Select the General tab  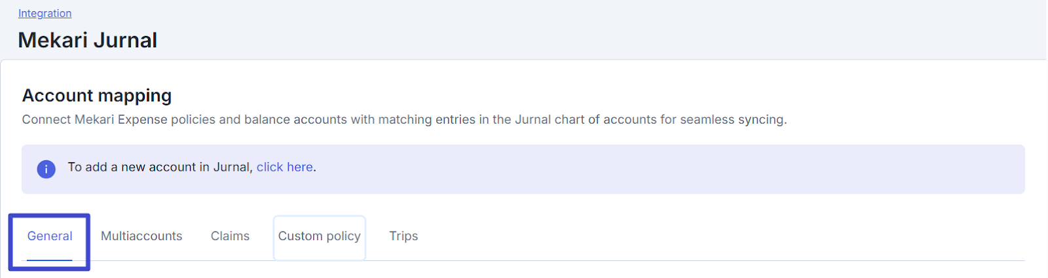click(50, 236)
